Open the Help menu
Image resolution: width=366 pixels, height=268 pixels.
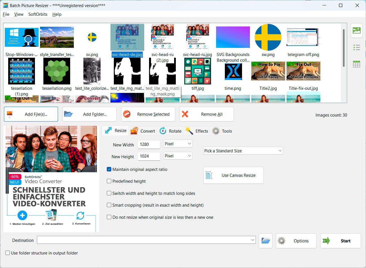point(57,14)
